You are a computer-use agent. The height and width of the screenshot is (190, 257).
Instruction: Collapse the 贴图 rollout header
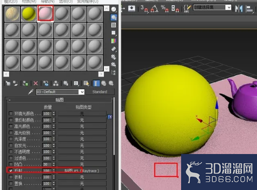pos(59,100)
